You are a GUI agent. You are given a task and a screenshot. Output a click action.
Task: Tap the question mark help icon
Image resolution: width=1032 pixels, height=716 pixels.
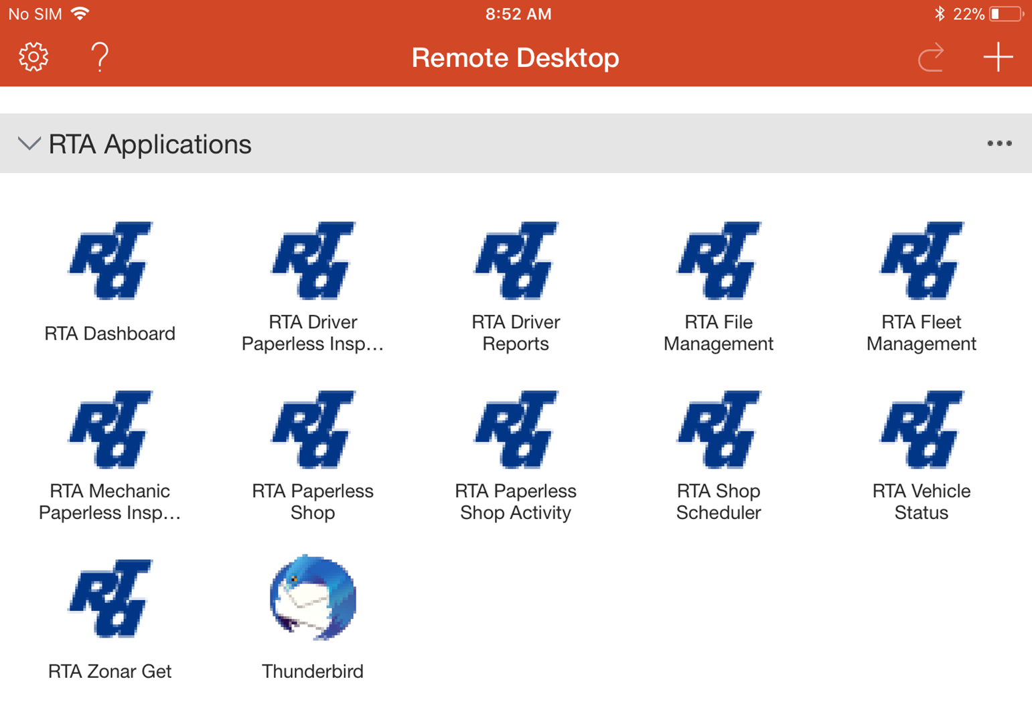(x=100, y=57)
